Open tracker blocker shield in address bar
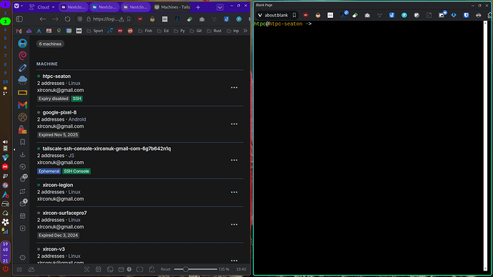The width and height of the screenshot is (493, 277). point(80,19)
